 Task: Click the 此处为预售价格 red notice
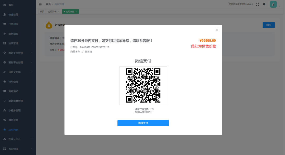coord(203,46)
